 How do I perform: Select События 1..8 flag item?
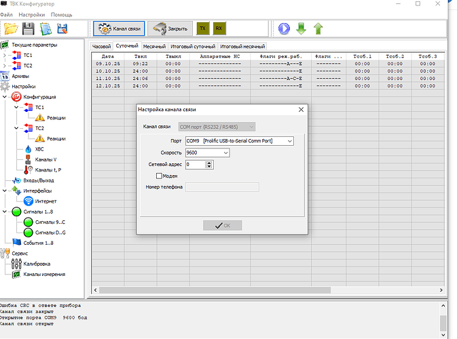pos(38,243)
